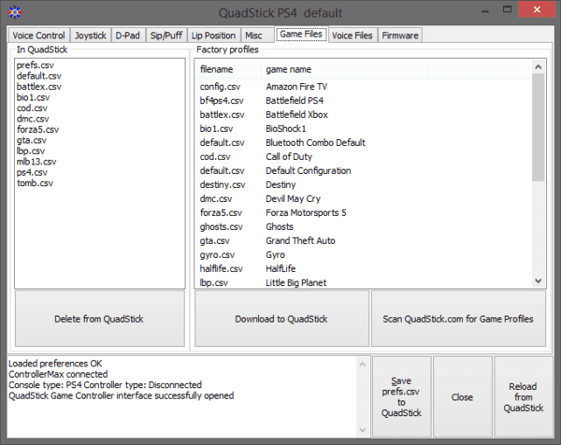
Task: Save prefs.csv to QuadStick
Action: 401,397
